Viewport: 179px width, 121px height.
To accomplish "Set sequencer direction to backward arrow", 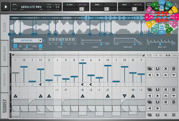I will (x=161, y=55).
